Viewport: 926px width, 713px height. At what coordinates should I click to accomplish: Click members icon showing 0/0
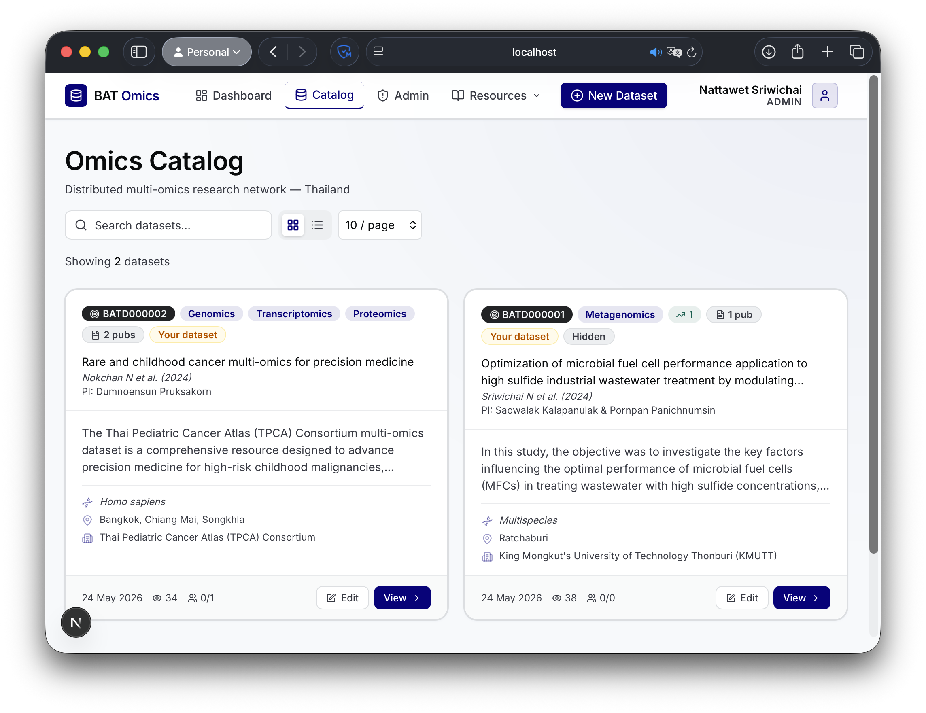click(x=591, y=598)
